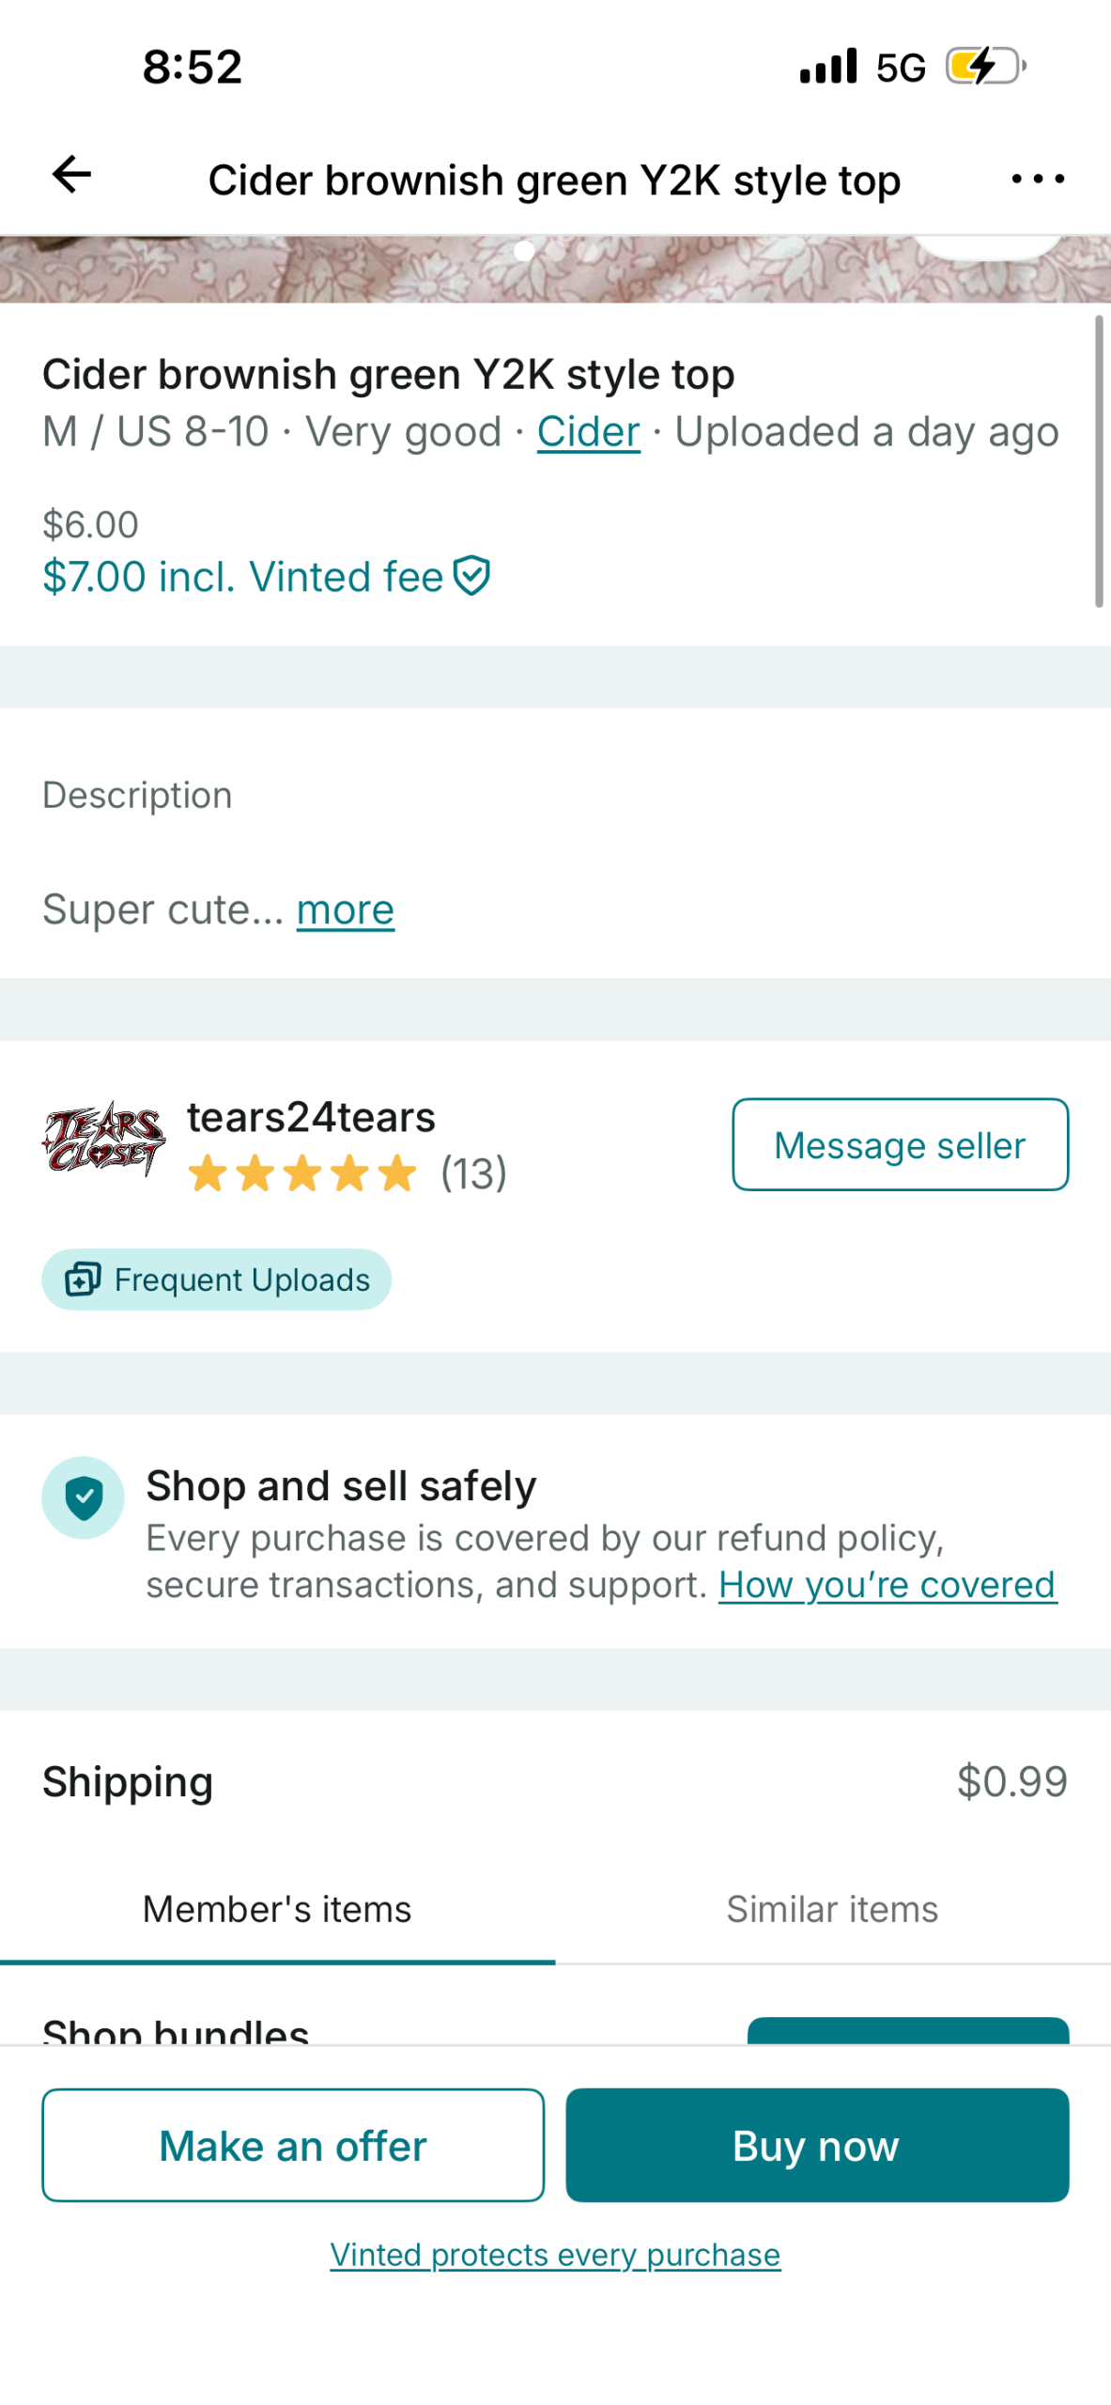Open How you're covered link

point(887,1585)
